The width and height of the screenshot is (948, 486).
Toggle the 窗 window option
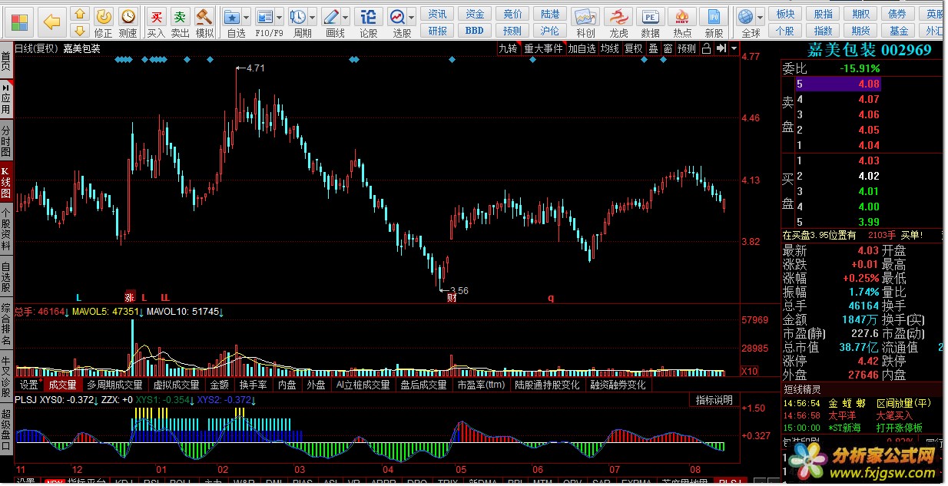tap(668, 48)
